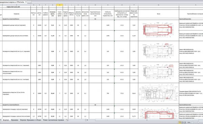Select column L header
This screenshot has width=203, height=124.
click(85, 5)
